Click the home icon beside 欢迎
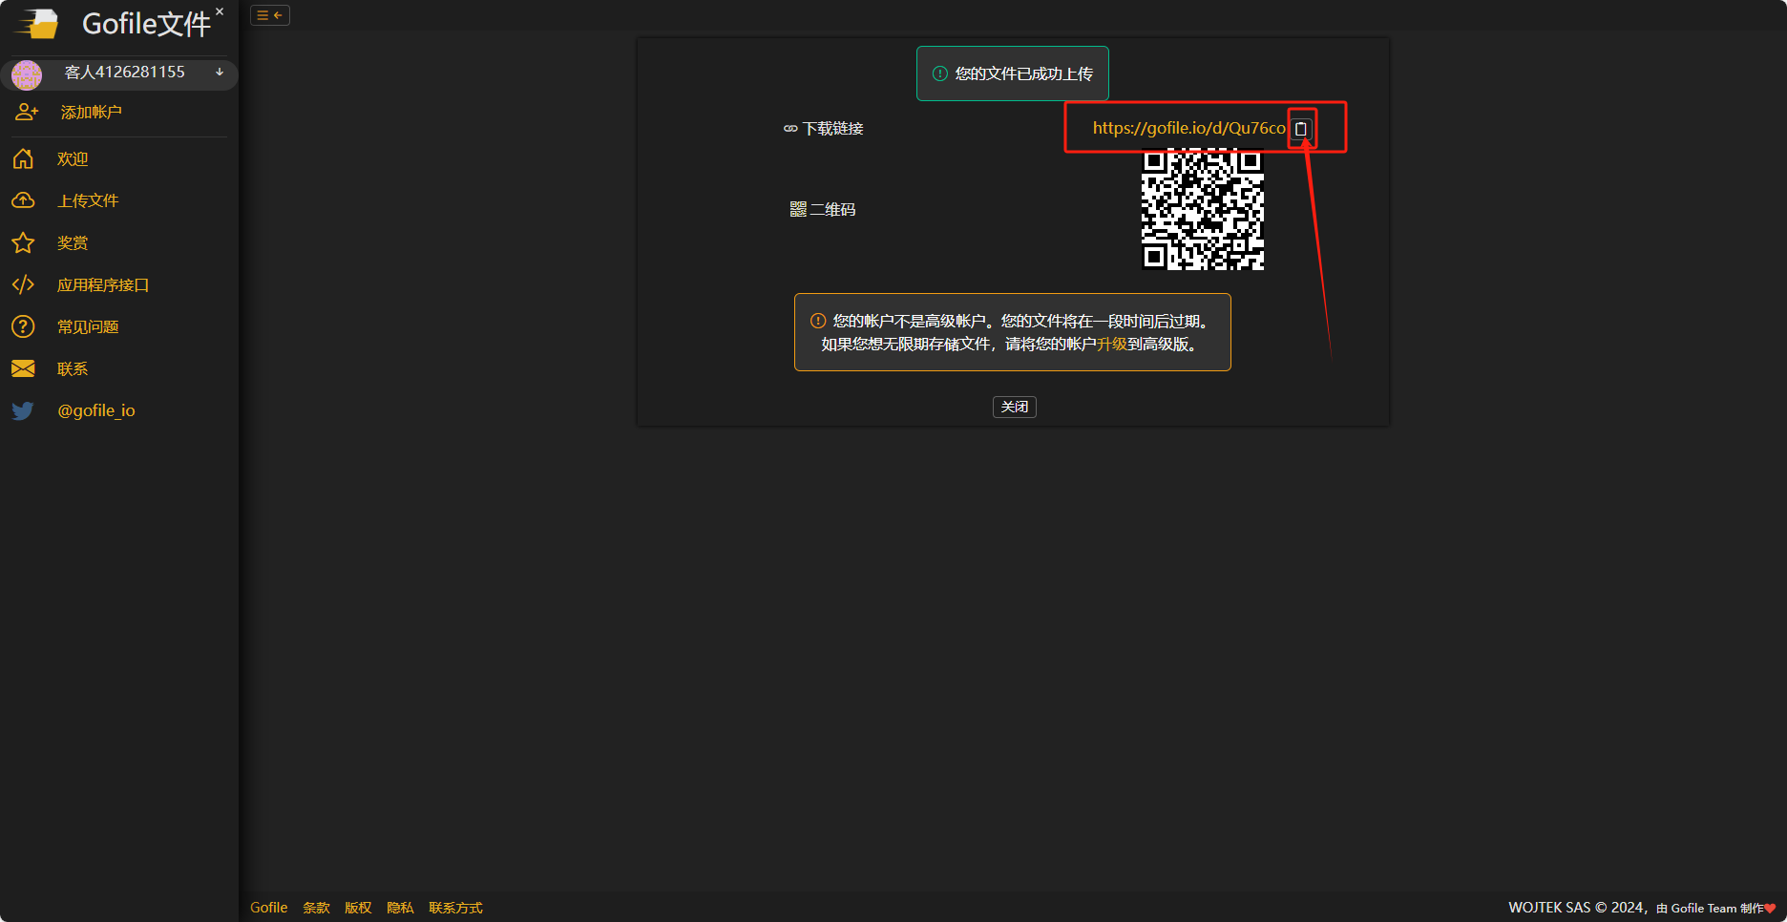The image size is (1787, 922). point(23,159)
